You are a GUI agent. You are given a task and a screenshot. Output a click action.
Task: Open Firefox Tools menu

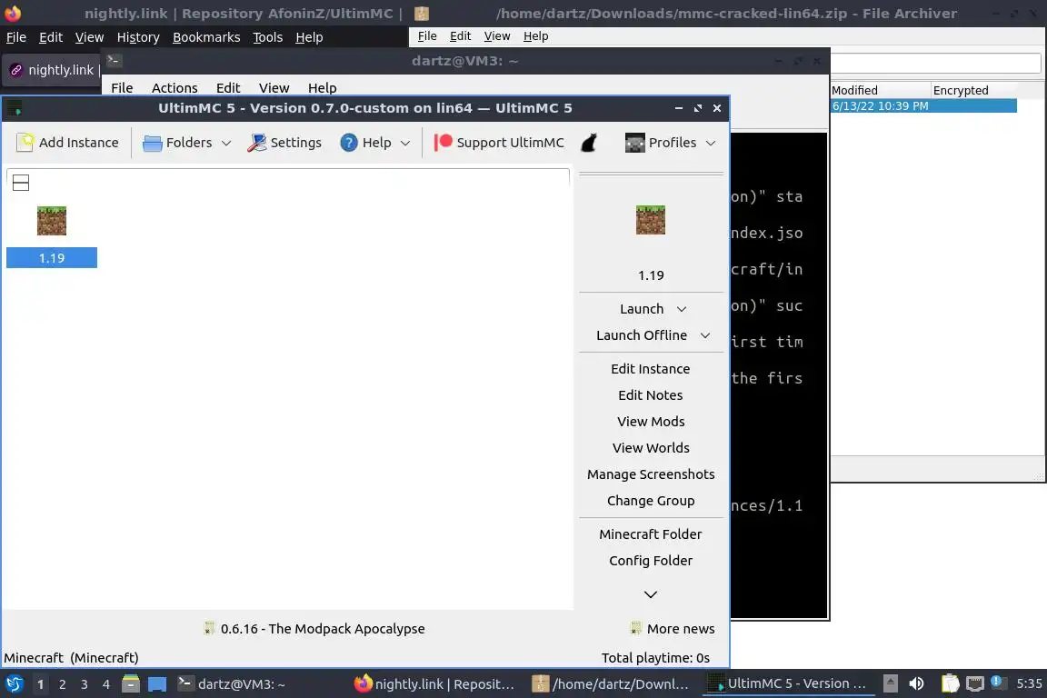(x=268, y=37)
